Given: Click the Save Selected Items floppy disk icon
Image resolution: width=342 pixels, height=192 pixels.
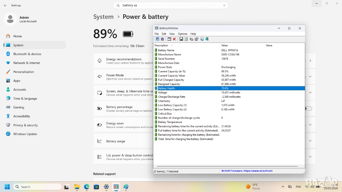Looking at the screenshot, I should pos(181,39).
